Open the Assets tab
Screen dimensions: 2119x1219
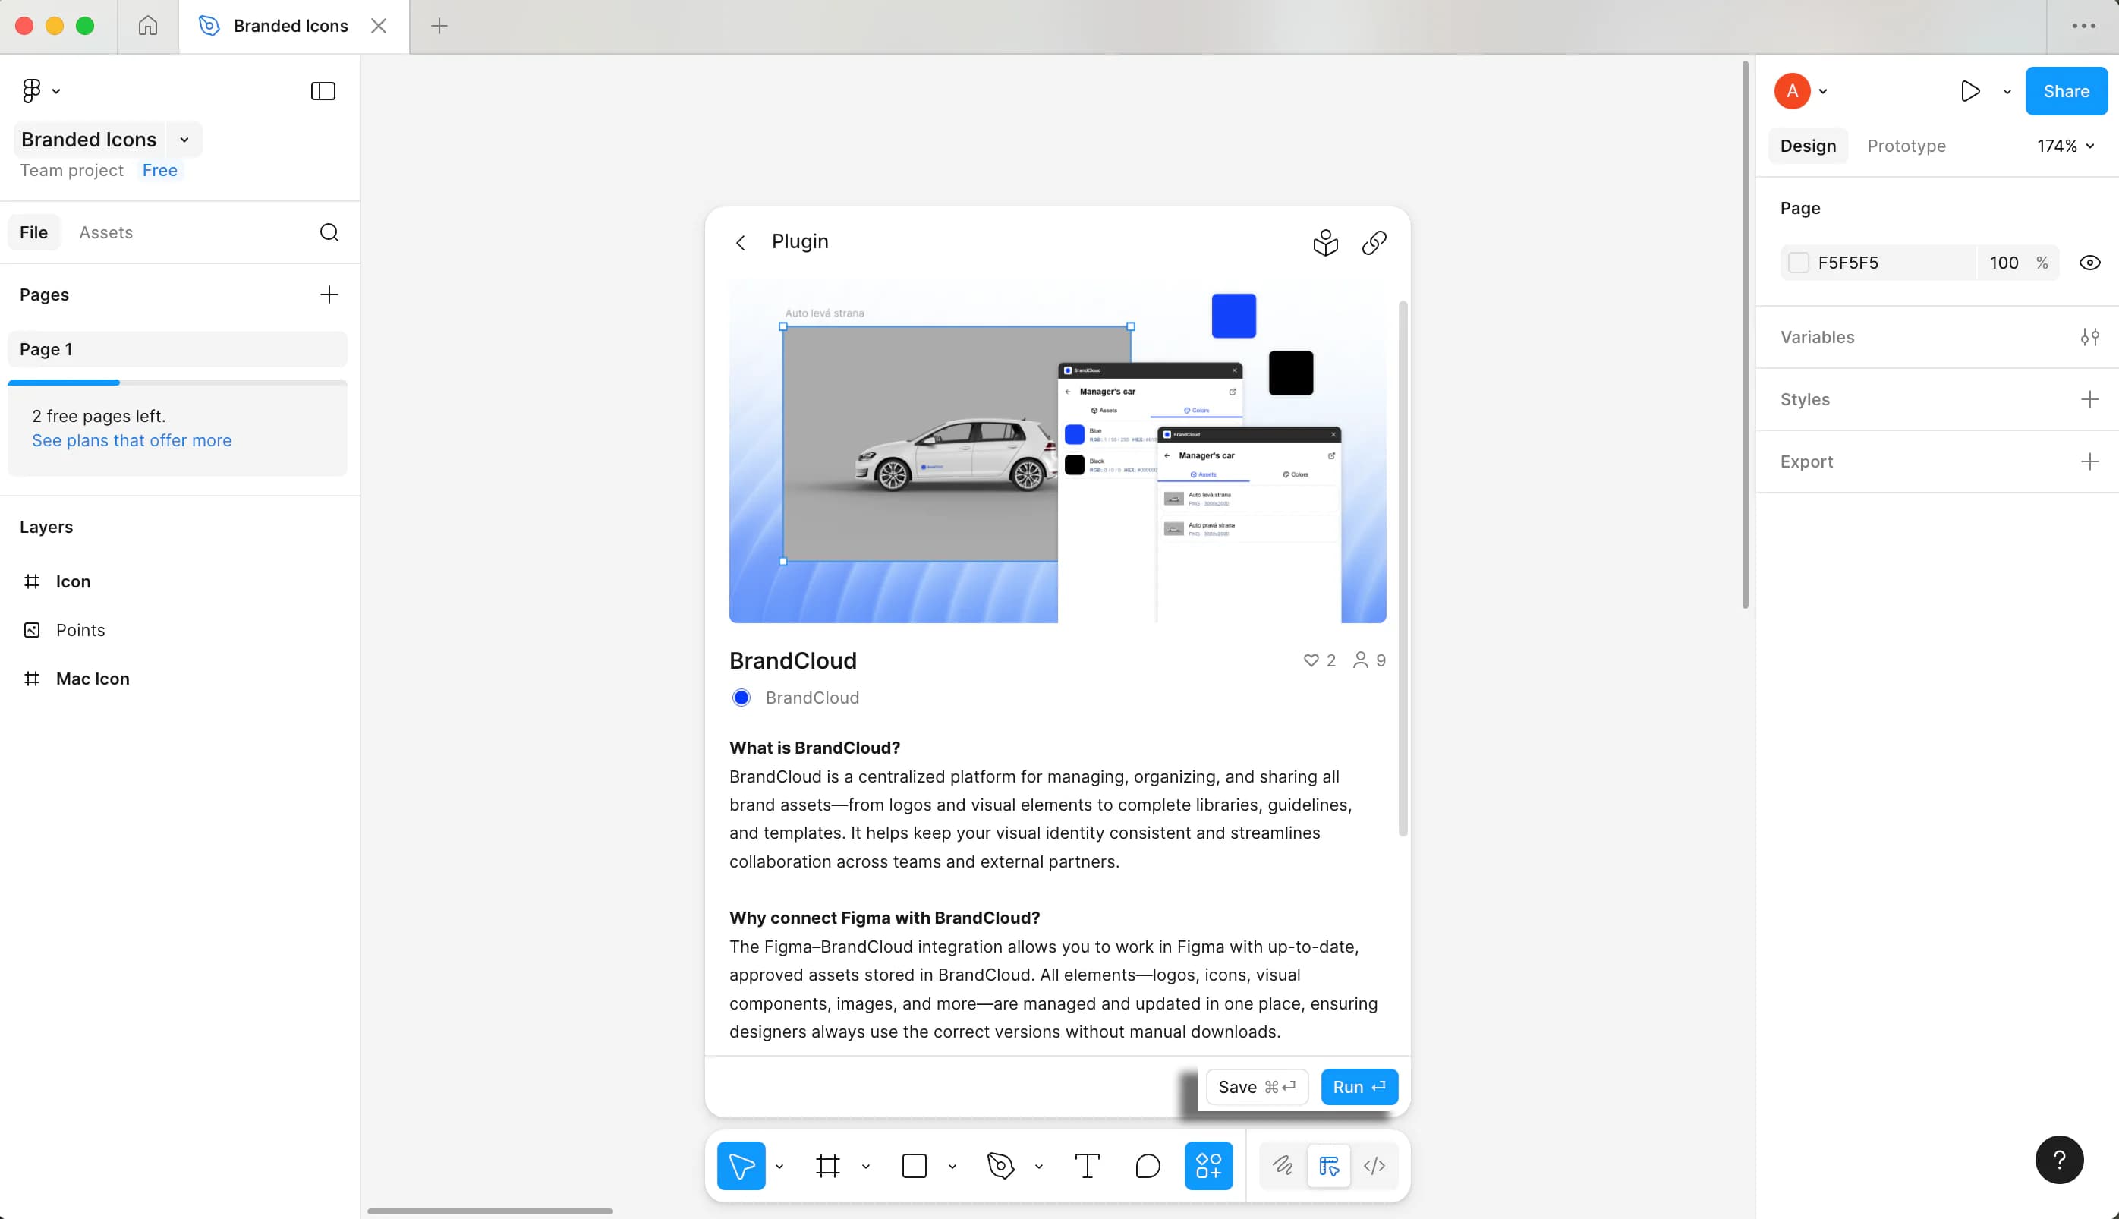coord(105,232)
